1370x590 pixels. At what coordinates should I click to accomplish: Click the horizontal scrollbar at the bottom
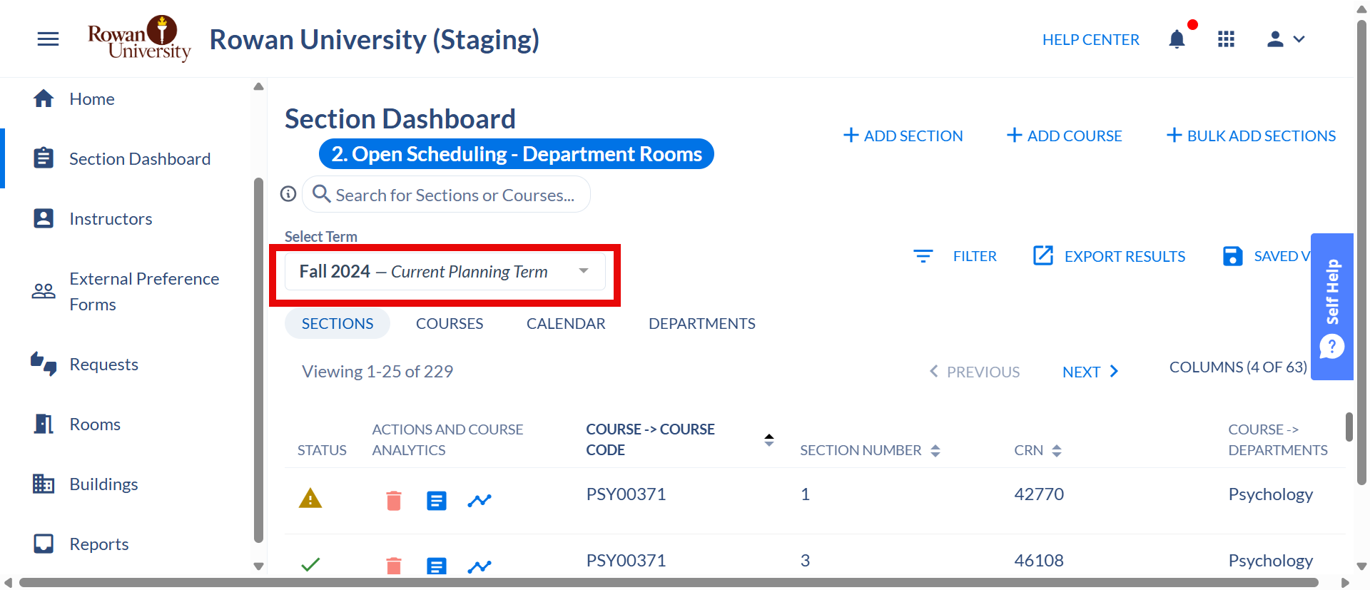coord(669,583)
